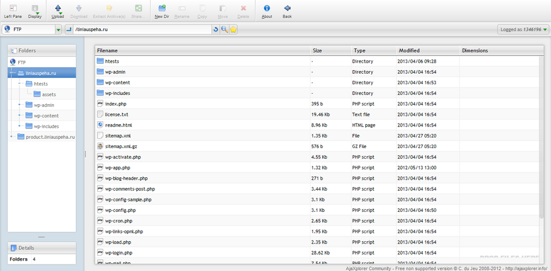Viewport: 551px width, 271px height.
Task: Select the wp-load.php file
Action: click(x=317, y=242)
